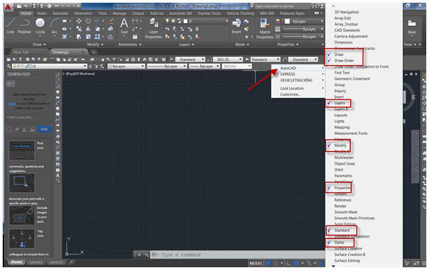Enable the Layers II toolbar
Viewport: 429px width, 270px height.
click(x=341, y=109)
